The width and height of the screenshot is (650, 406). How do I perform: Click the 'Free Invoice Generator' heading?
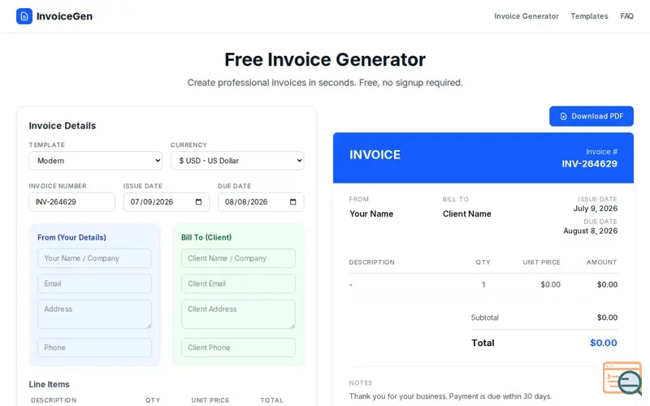[x=325, y=59]
